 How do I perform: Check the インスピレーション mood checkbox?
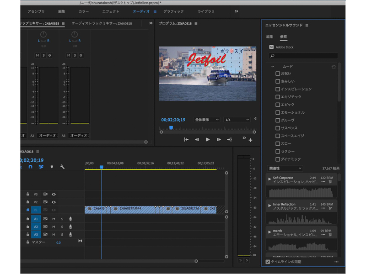click(x=277, y=89)
